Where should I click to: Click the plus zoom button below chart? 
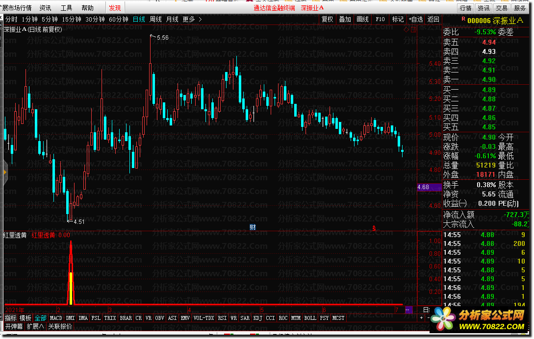421,317
